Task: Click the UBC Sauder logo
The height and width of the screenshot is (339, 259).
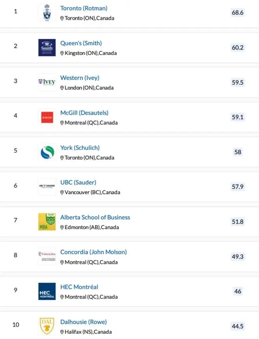Action: 47,187
